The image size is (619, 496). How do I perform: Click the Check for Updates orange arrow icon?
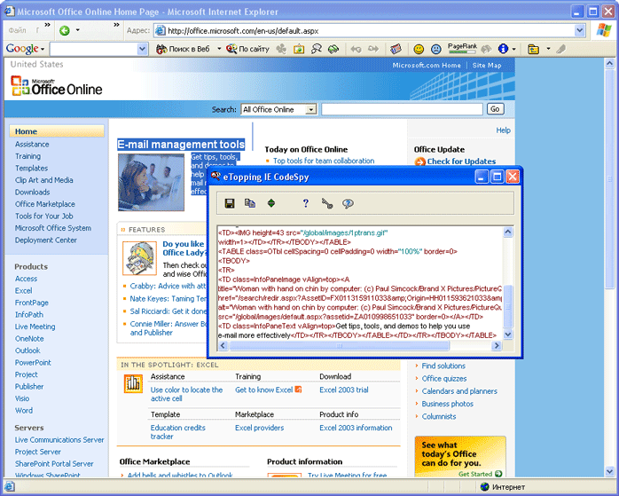(419, 161)
